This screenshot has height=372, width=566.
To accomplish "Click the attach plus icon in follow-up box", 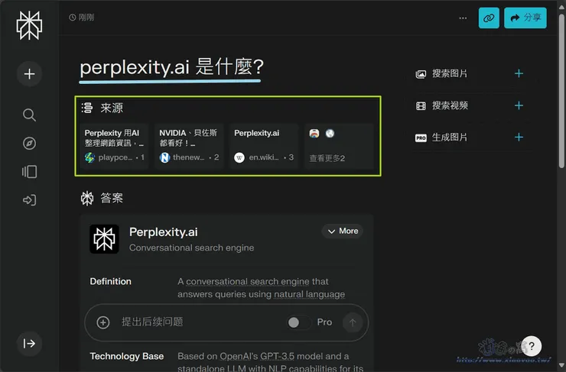I will point(103,322).
